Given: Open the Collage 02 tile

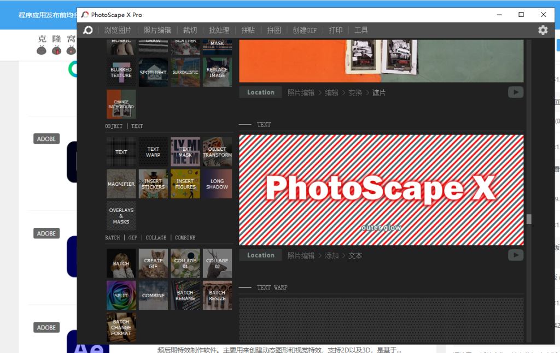Looking at the screenshot, I should click(x=217, y=263).
